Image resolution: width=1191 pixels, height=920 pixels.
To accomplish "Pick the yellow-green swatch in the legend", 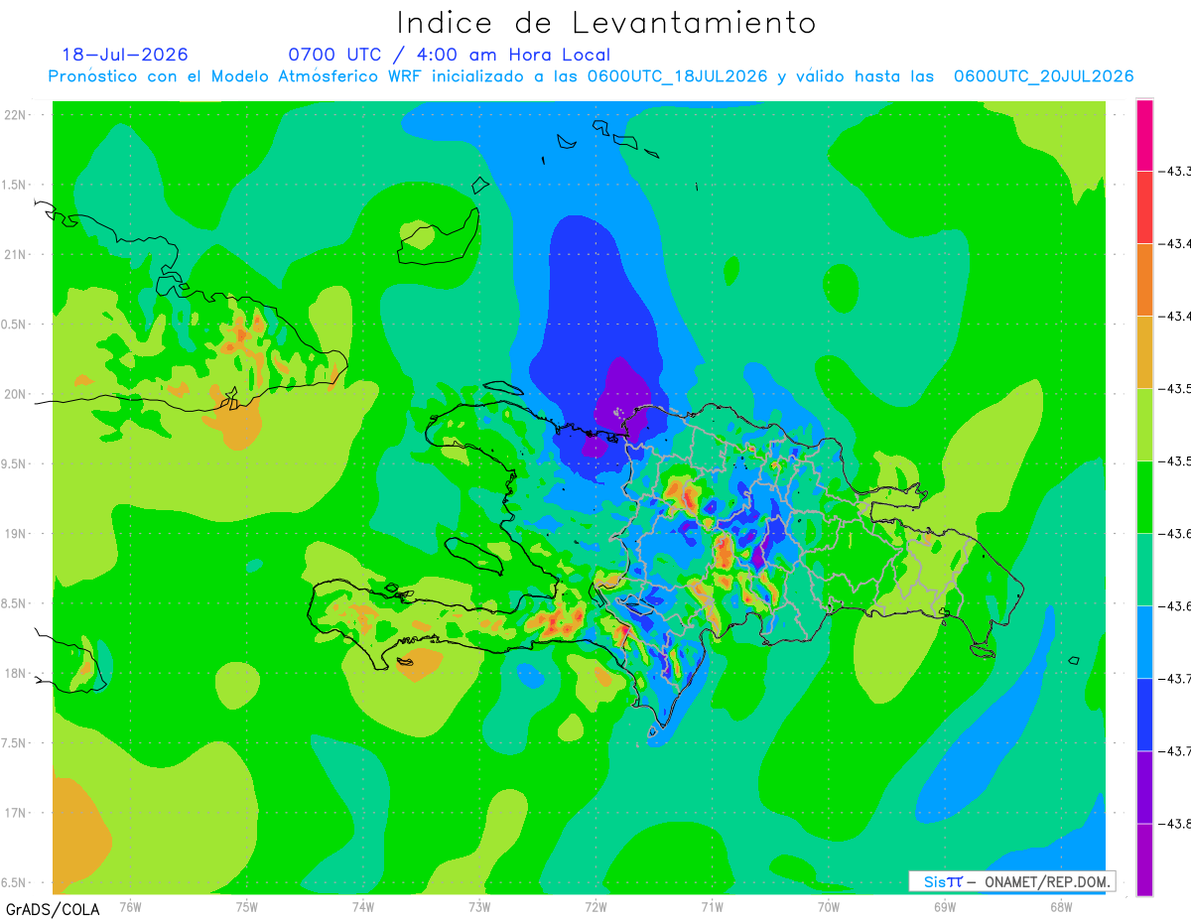I will [x=1144, y=425].
